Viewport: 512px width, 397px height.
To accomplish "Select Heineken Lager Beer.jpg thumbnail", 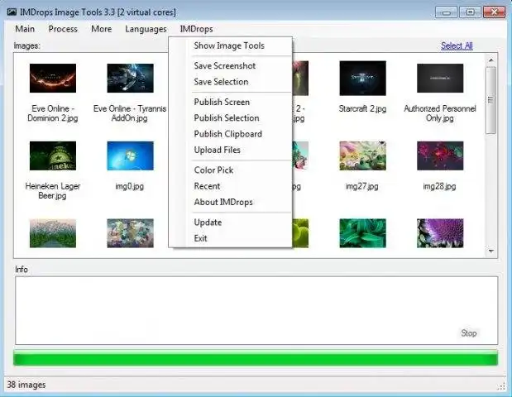I will (53, 155).
